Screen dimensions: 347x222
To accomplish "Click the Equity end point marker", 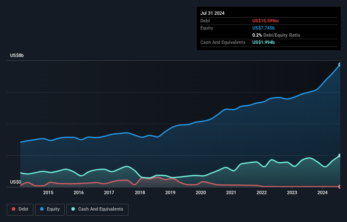I will tap(340, 65).
